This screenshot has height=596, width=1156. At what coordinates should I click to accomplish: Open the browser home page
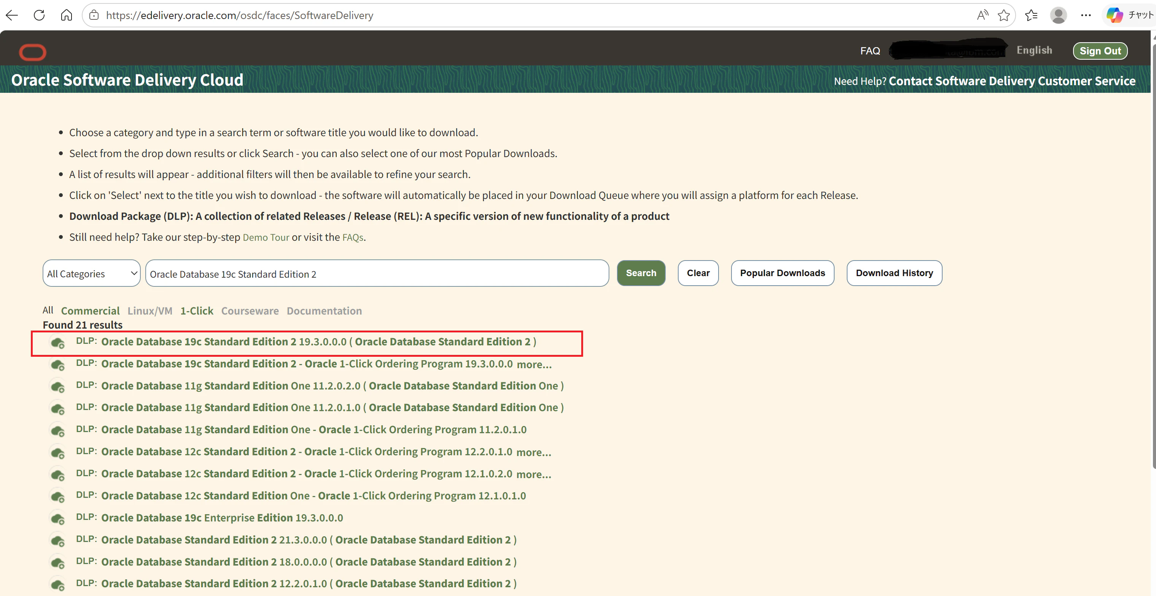point(67,15)
